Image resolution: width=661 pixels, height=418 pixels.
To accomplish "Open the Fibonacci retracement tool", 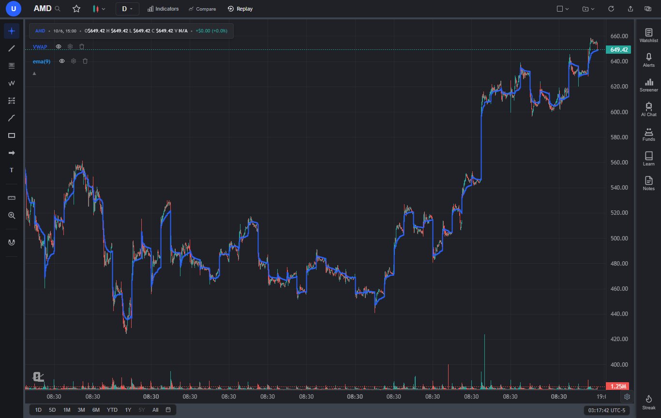I will [x=12, y=66].
